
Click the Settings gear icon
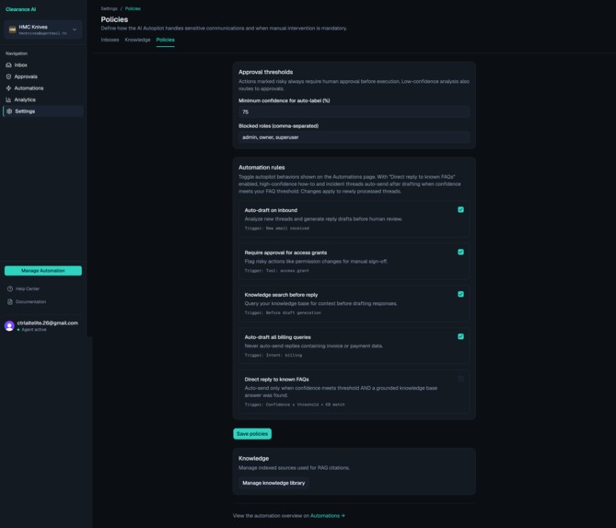tap(9, 111)
